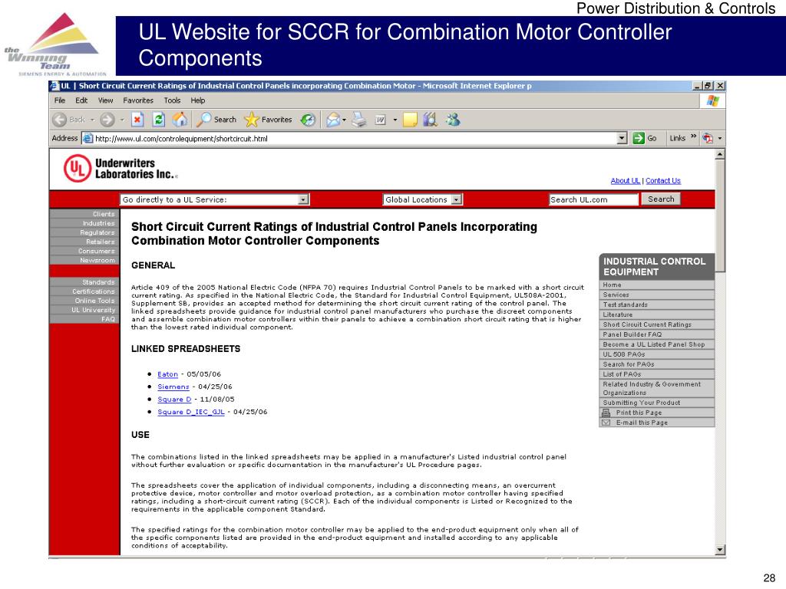Expand the Back button history dropdown arrow
This screenshot has width=786, height=589.
click(x=93, y=120)
